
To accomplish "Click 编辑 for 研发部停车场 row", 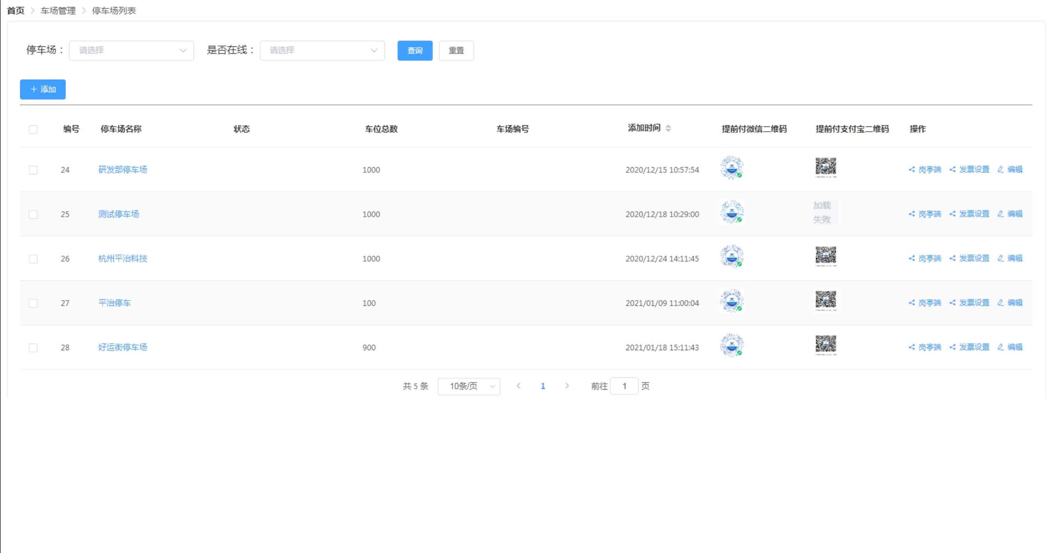I will pos(1010,169).
